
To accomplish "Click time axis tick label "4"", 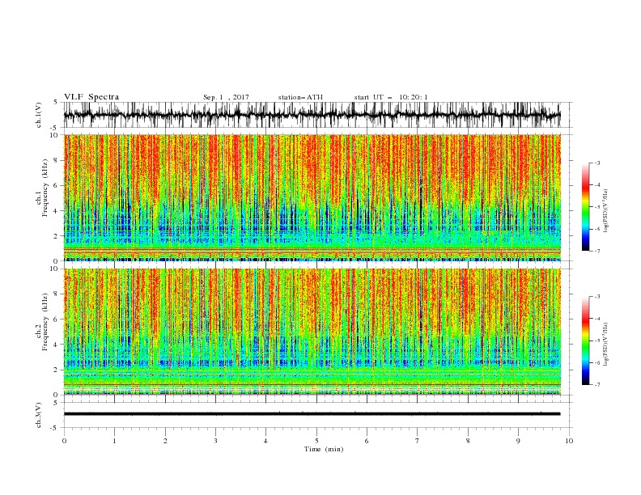I will tap(266, 441).
